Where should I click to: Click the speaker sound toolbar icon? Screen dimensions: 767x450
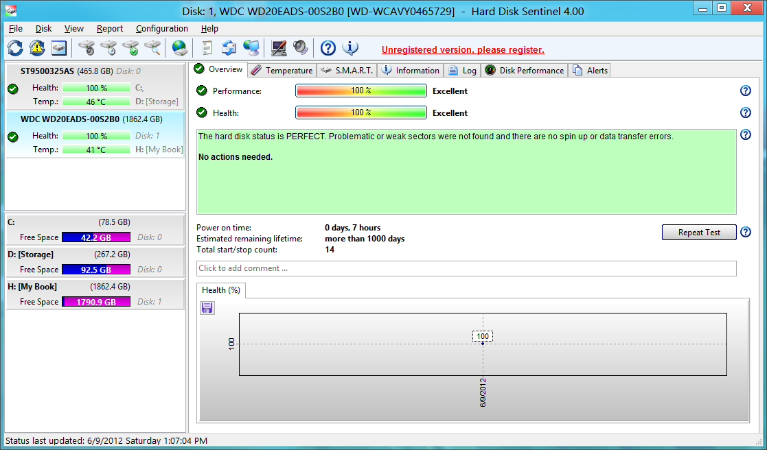point(301,48)
